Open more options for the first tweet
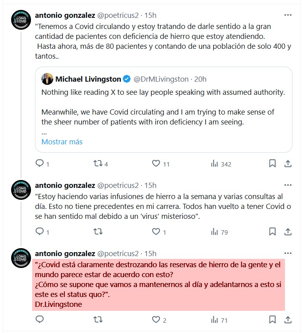 (288, 15)
